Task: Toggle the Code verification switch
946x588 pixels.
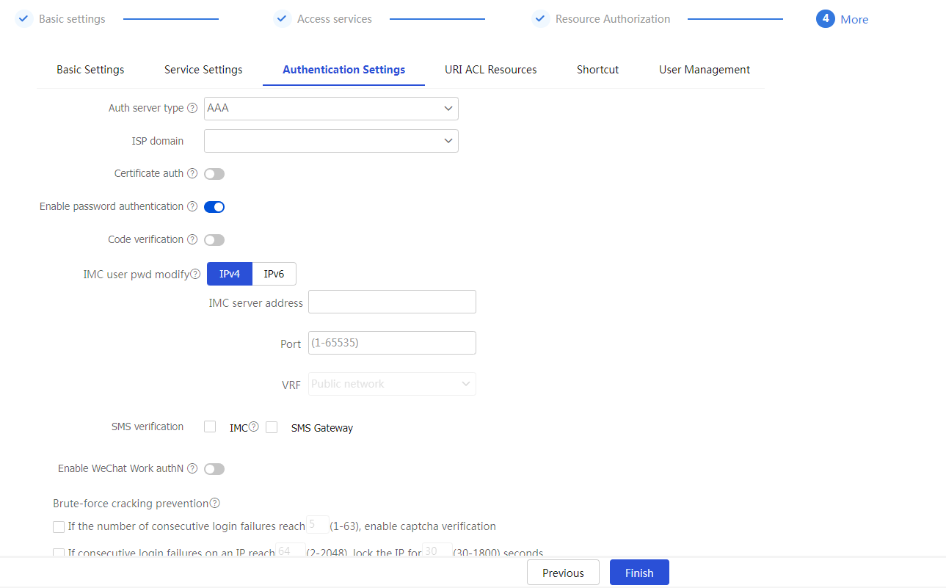Action: [214, 240]
